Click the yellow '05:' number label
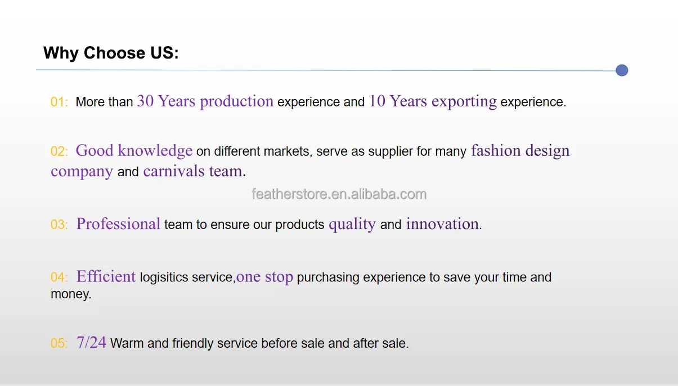Image resolution: width=678 pixels, height=386 pixels. [60, 343]
